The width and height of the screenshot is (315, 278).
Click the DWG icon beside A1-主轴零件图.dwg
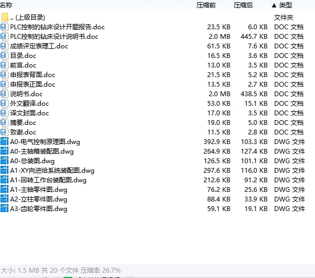pos(4,190)
